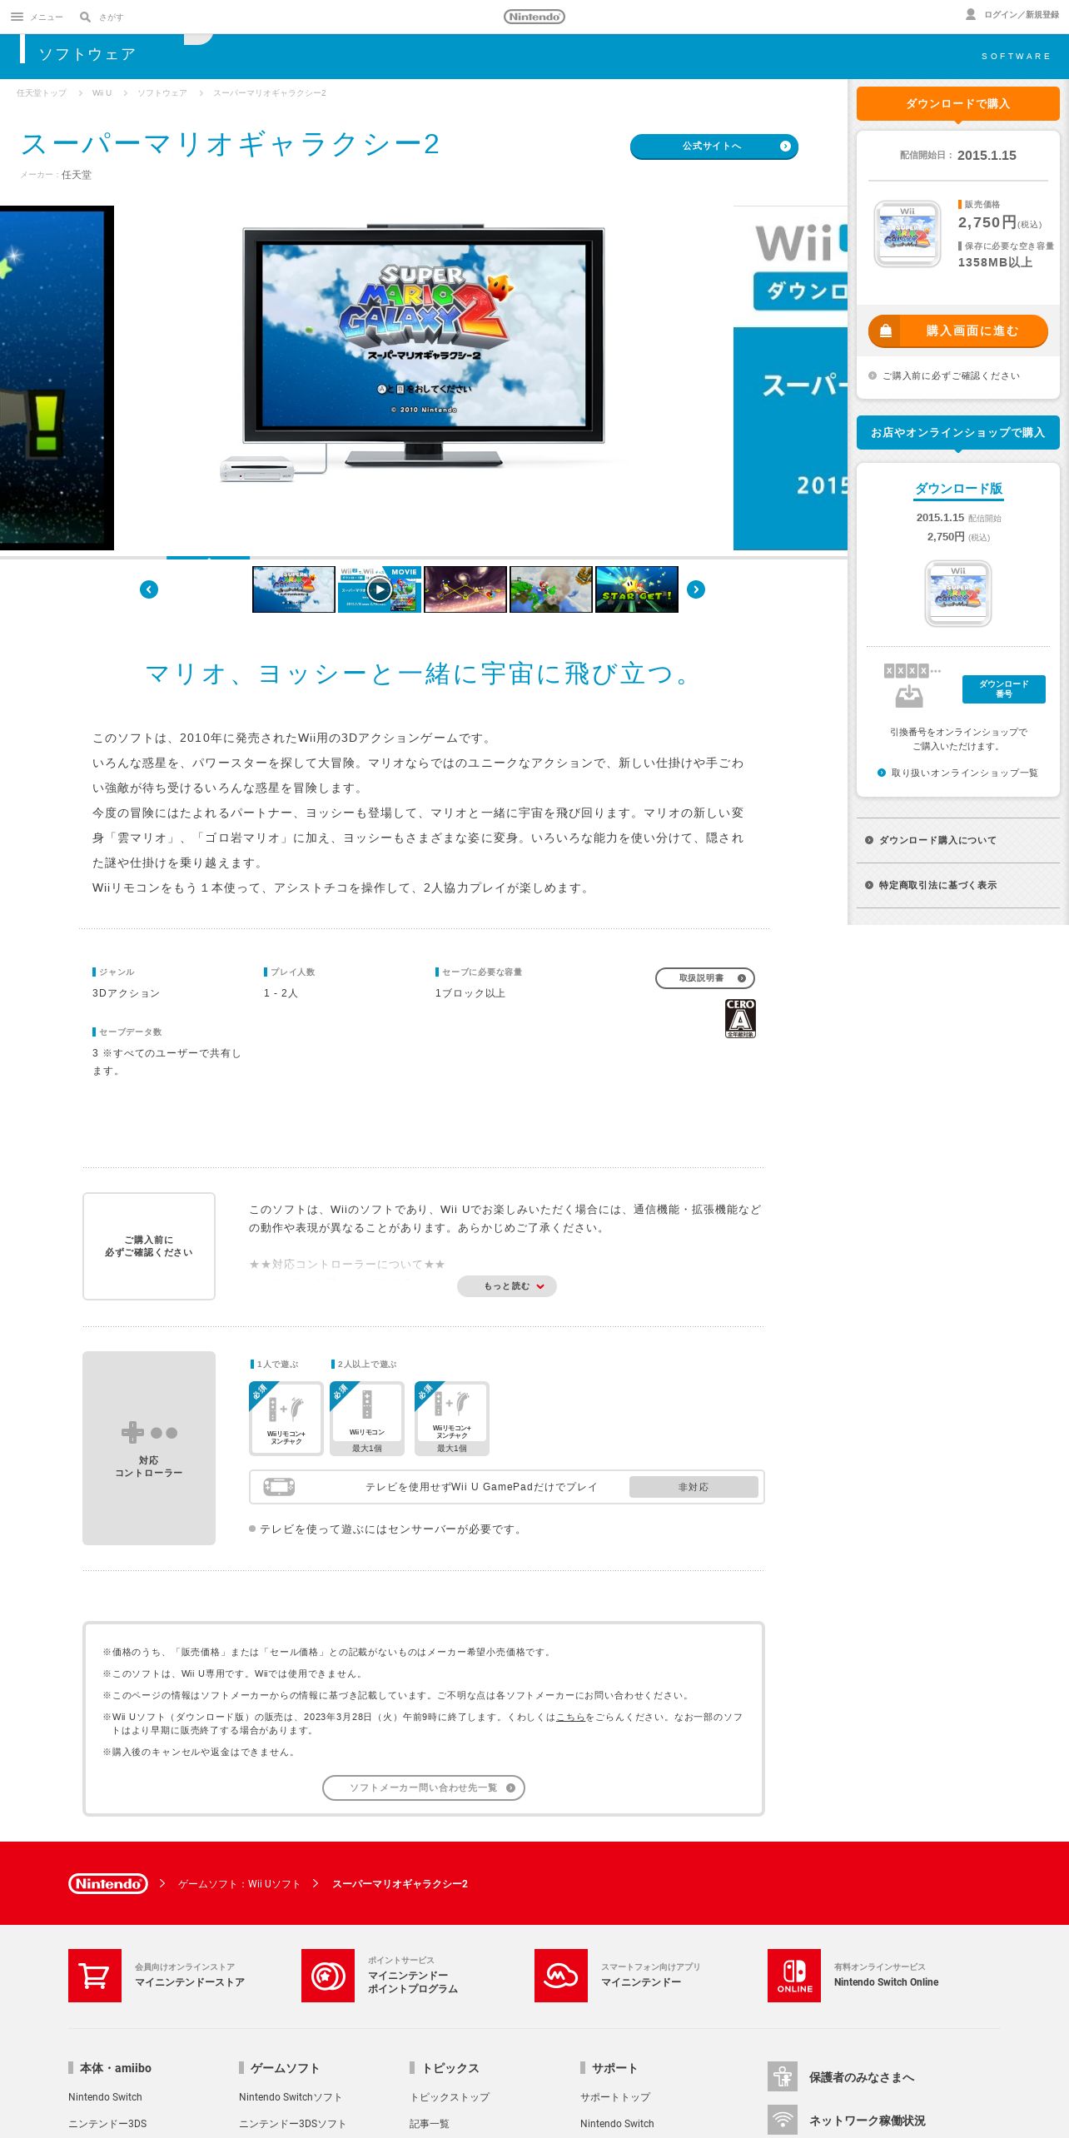This screenshot has width=1069, height=2138.
Task: Click the search magnifier icon
Action: (x=85, y=17)
